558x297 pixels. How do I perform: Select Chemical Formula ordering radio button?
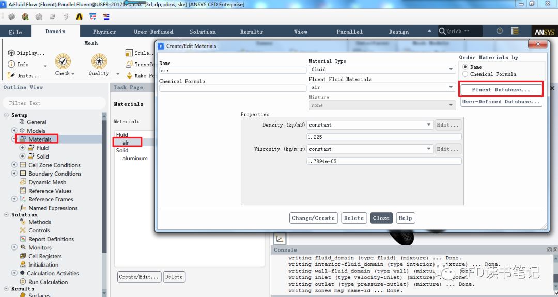pyautogui.click(x=465, y=74)
